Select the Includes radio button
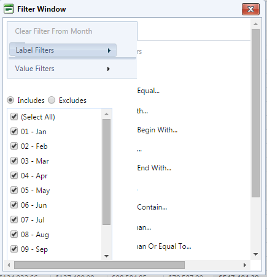This screenshot has width=267, height=277. point(10,100)
